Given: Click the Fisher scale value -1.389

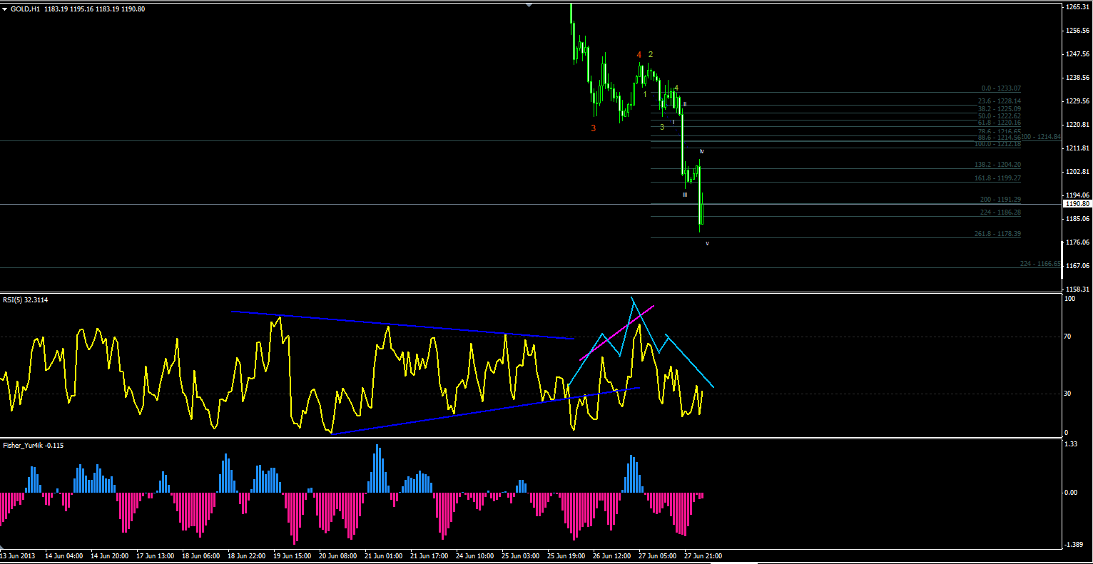Looking at the screenshot, I should pyautogui.click(x=1073, y=544).
